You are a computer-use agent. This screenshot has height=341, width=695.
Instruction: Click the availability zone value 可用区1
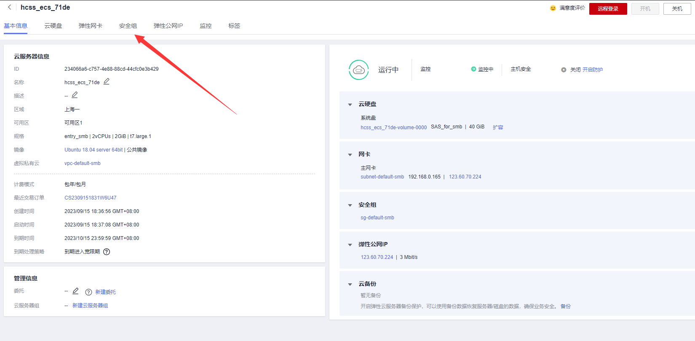(73, 123)
